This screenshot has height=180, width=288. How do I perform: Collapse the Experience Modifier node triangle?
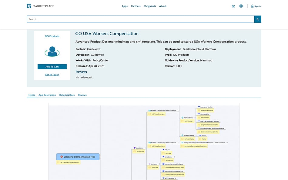click(199, 107)
